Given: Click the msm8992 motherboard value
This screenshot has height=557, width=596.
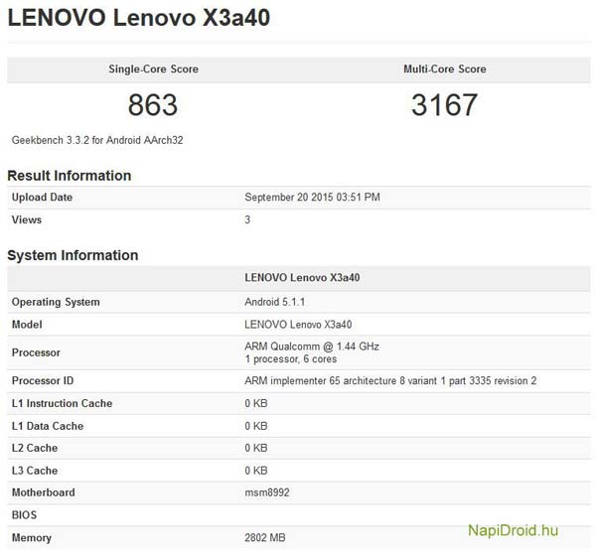Looking at the screenshot, I should [x=266, y=492].
